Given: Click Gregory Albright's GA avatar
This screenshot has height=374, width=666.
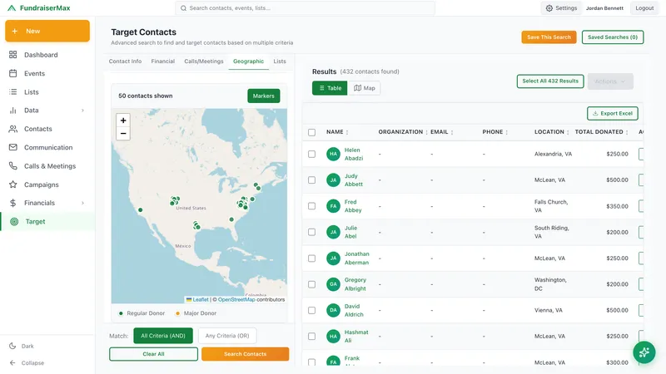Looking at the screenshot, I should (x=334, y=284).
